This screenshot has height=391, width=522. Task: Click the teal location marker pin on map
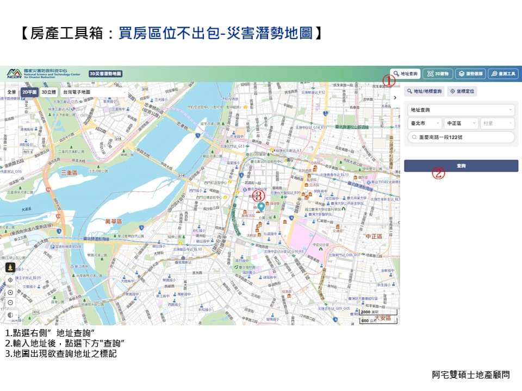click(x=262, y=207)
